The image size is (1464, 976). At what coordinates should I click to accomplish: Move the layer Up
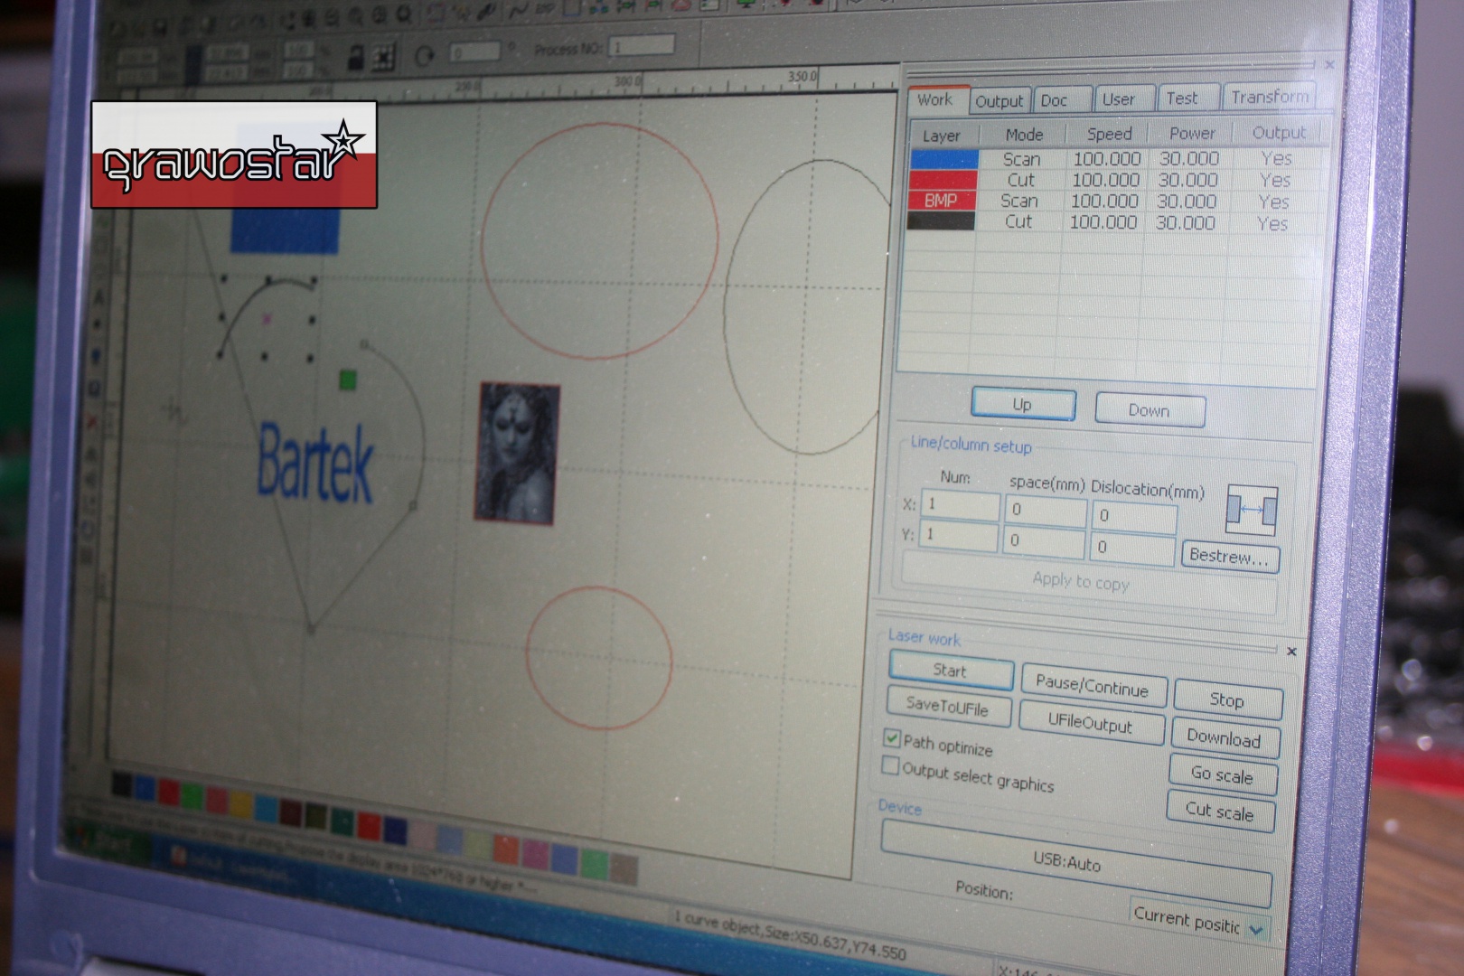[x=1023, y=404]
